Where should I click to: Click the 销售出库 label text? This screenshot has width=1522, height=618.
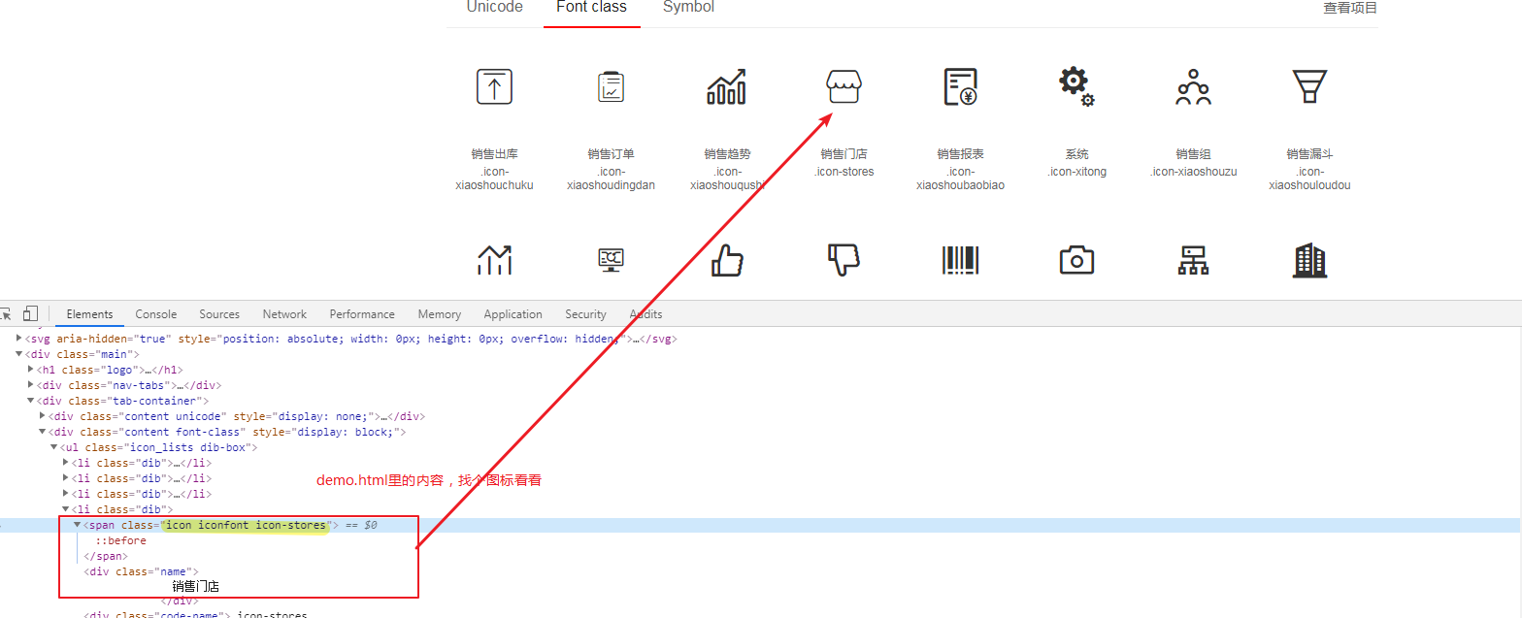pyautogui.click(x=495, y=154)
